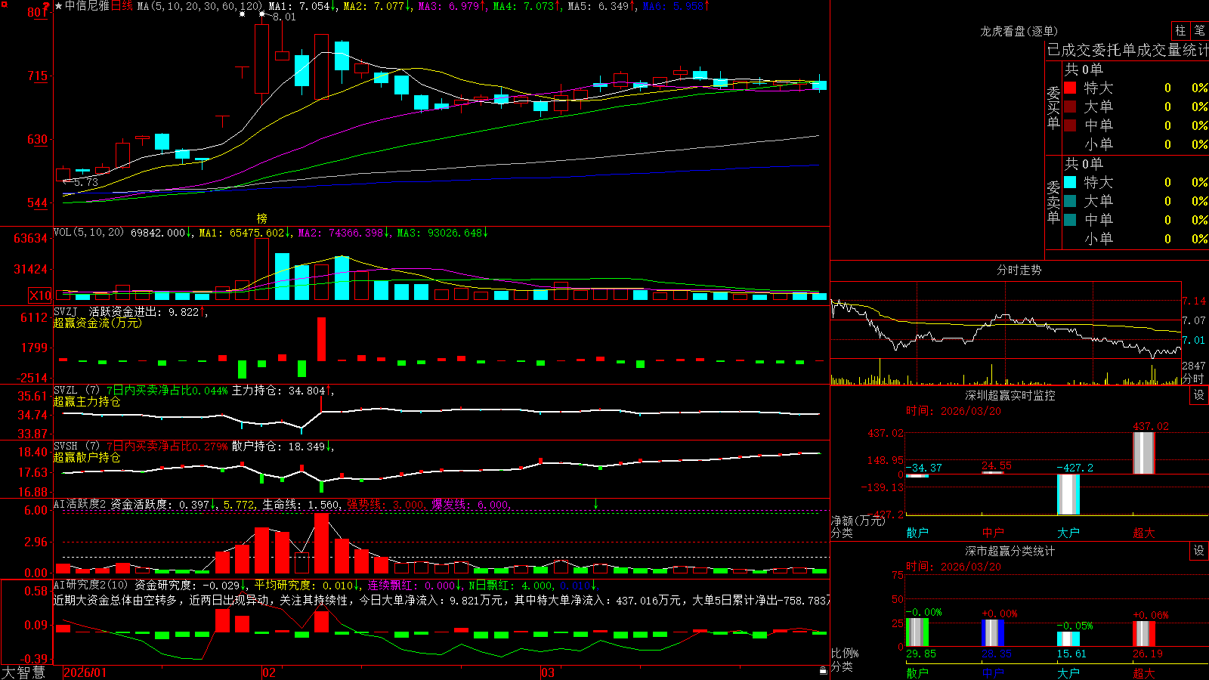Screen dimensions: 1209x680
Task: Select 中户 in 深圳超赢实时监控 chart
Action: coord(993,533)
